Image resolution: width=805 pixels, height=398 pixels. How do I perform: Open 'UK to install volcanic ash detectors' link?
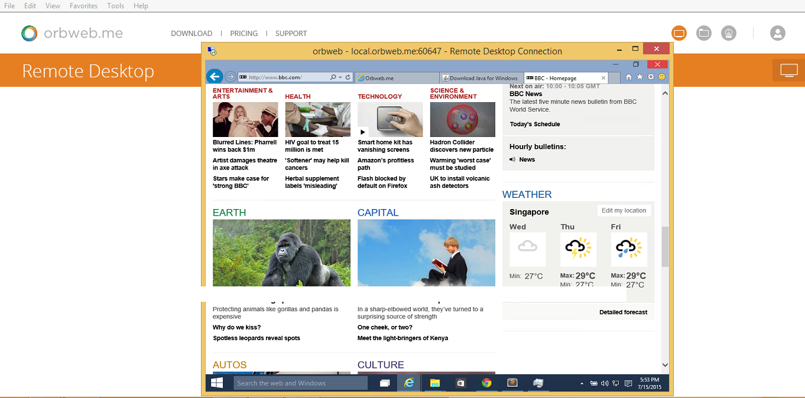(460, 182)
